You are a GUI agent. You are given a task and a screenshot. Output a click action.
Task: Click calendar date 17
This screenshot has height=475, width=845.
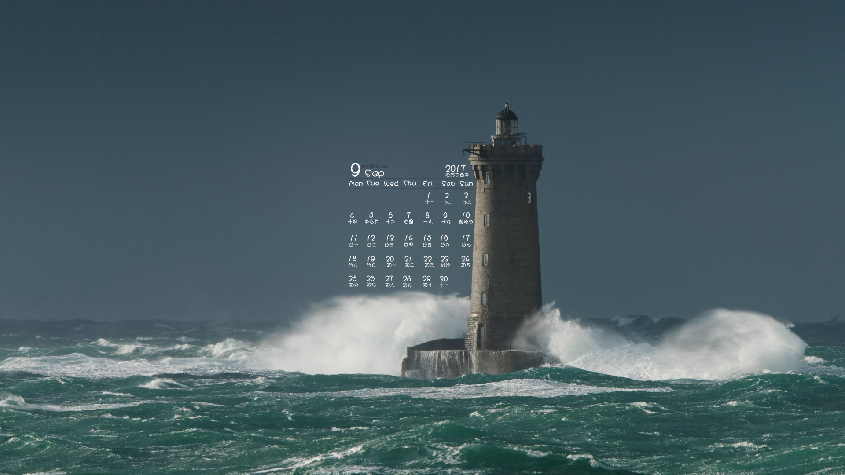(466, 238)
